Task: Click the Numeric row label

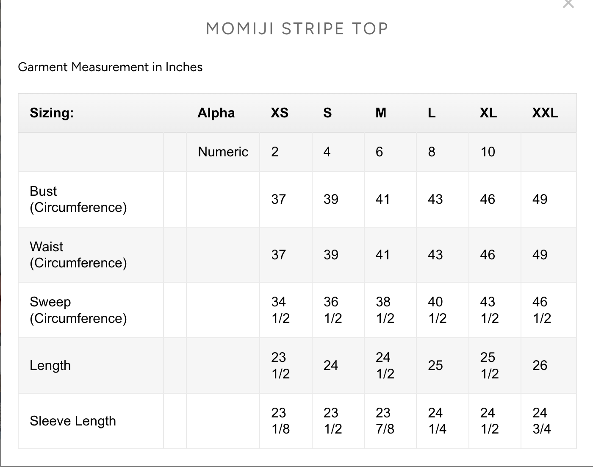Action: pos(223,152)
